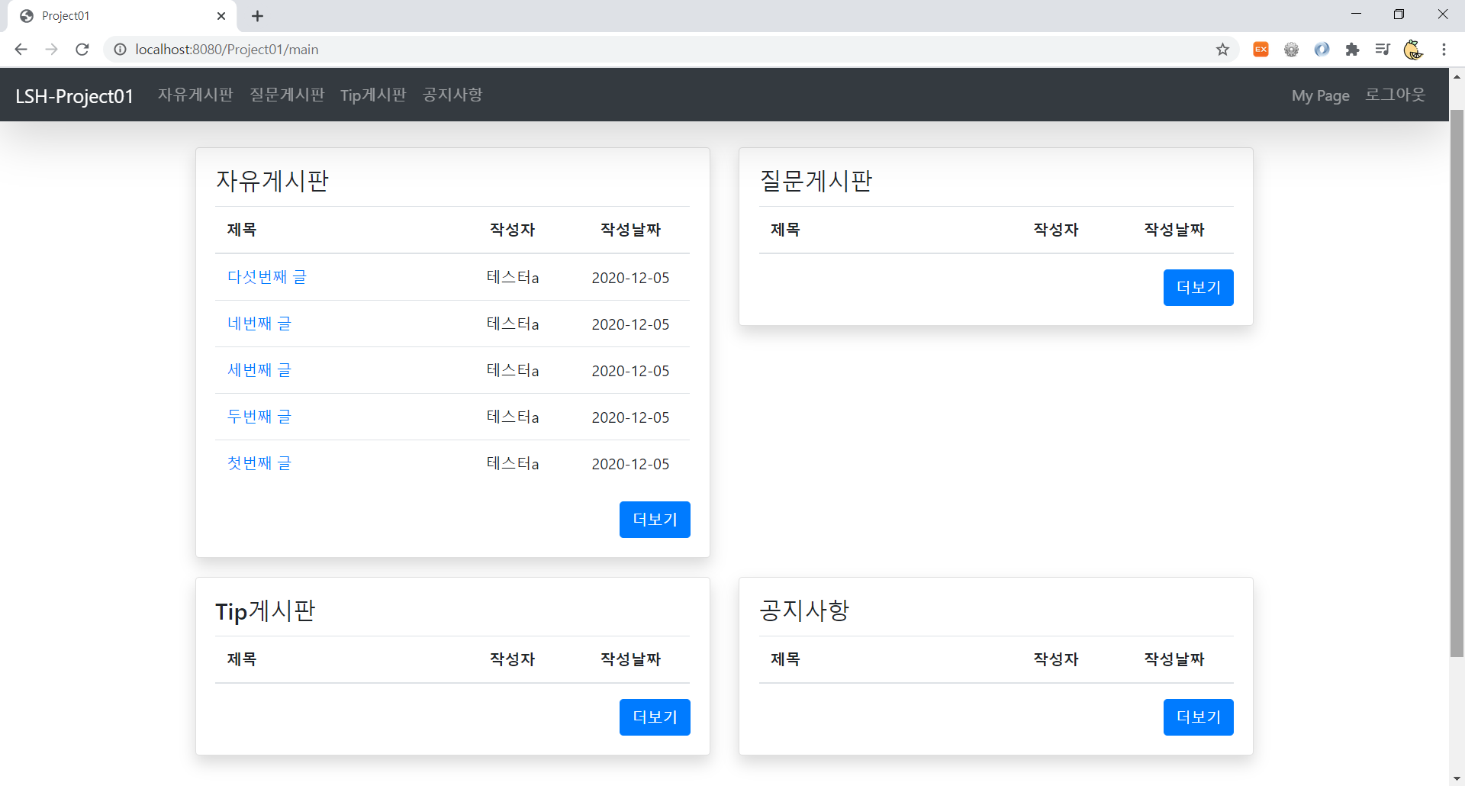Open Tip게시판 in the navbar

pos(373,95)
